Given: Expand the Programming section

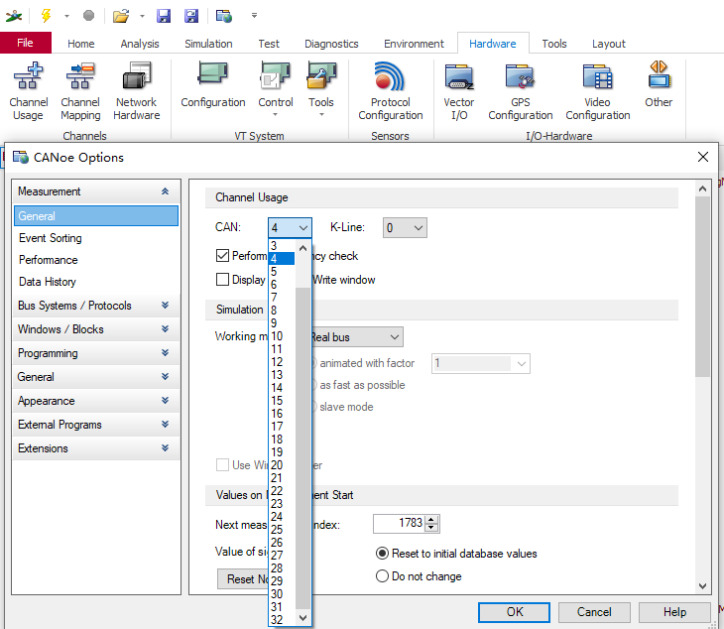Looking at the screenshot, I should click(165, 353).
